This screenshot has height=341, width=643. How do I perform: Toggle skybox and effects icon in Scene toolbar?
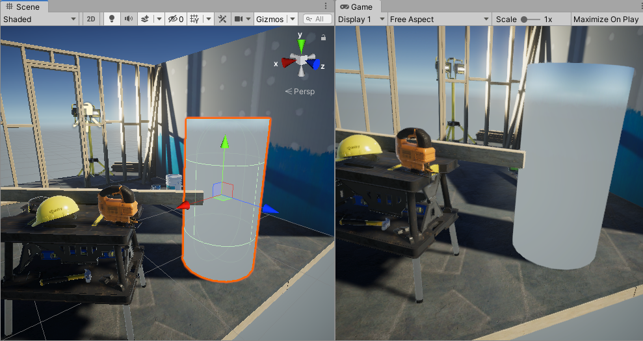(x=145, y=19)
